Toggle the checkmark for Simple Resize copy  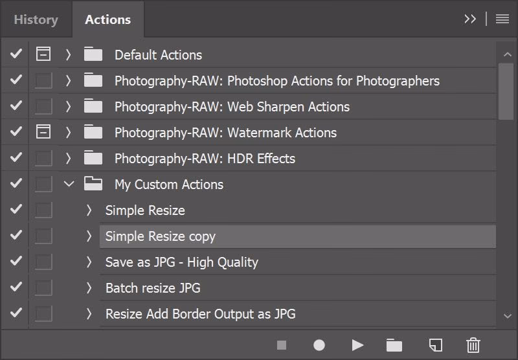point(16,235)
